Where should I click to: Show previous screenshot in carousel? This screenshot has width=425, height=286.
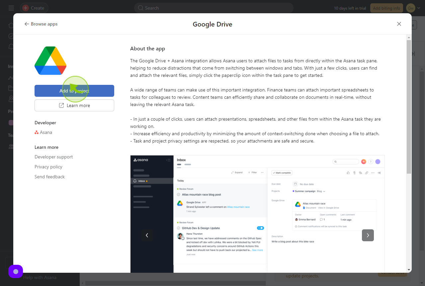tap(147, 235)
